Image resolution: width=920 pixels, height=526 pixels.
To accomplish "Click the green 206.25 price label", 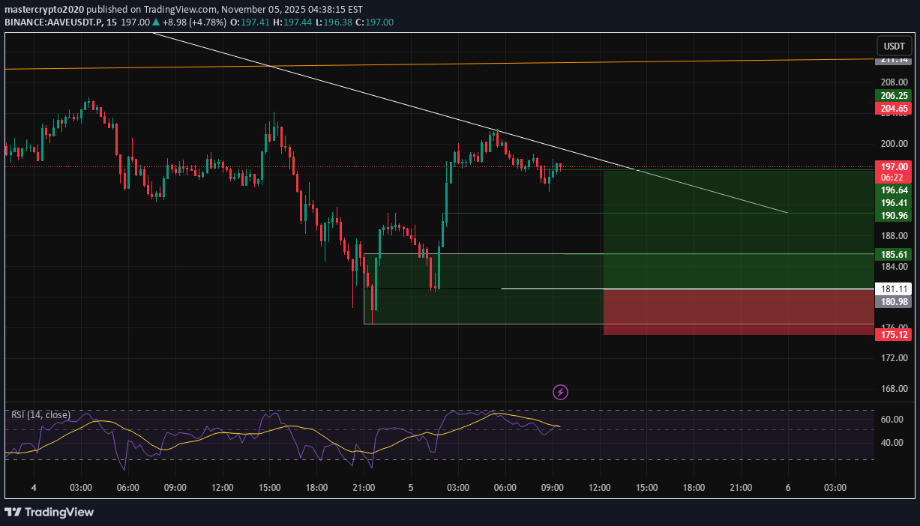I will click(x=894, y=96).
